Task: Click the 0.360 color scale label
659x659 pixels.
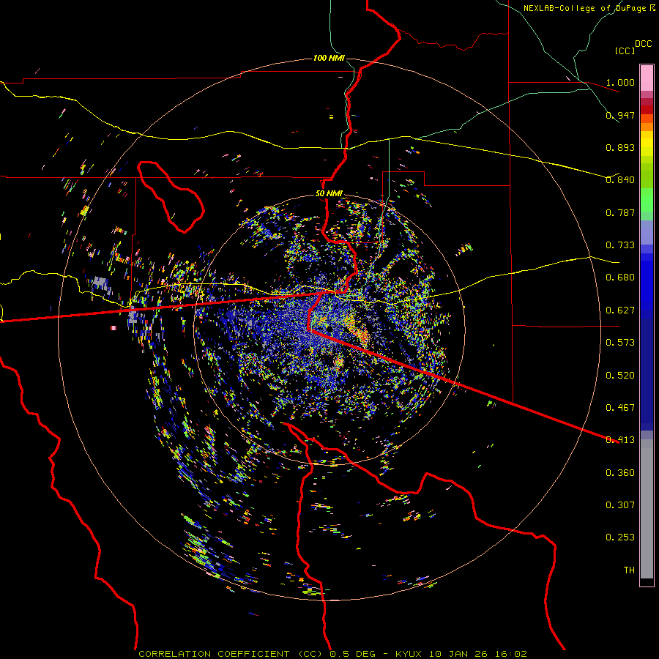Action: pyautogui.click(x=620, y=473)
